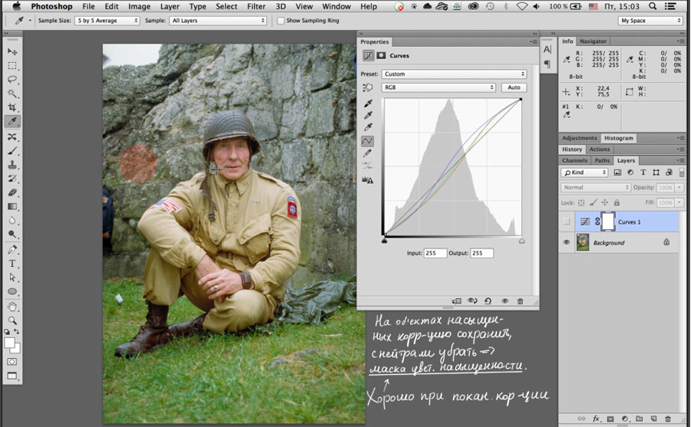Click the Curves Input value field
Image resolution: width=691 pixels, height=427 pixels.
coord(435,253)
